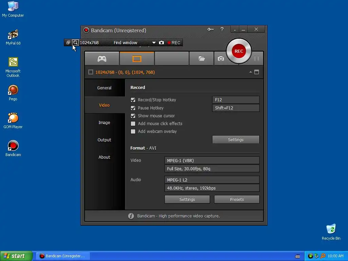
Task: Open Record section Settings button
Action: (236, 139)
